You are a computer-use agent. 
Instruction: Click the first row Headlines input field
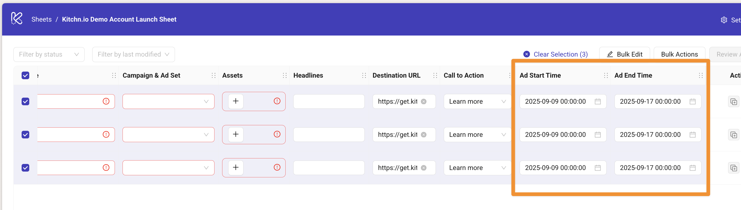pyautogui.click(x=329, y=101)
